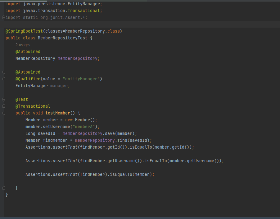Click assertThat on the findMember.getId() line

(x=65, y=147)
